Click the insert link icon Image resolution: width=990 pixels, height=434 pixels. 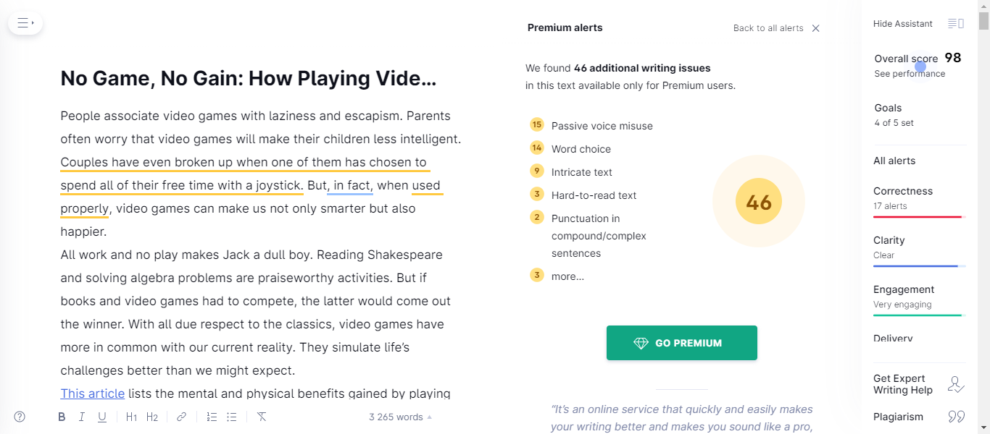click(181, 417)
